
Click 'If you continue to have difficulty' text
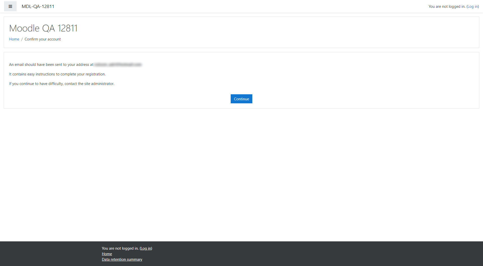point(62,84)
